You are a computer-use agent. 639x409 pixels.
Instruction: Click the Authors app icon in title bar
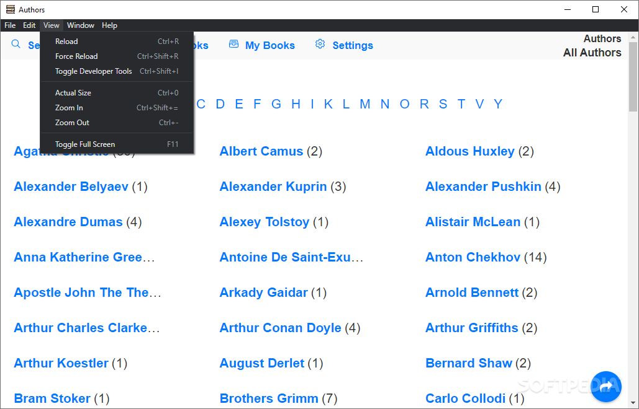pos(10,9)
